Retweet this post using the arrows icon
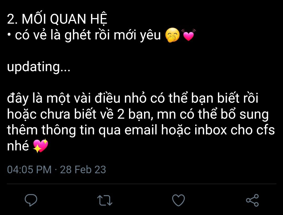This screenshot has height=215, width=283. tap(105, 200)
